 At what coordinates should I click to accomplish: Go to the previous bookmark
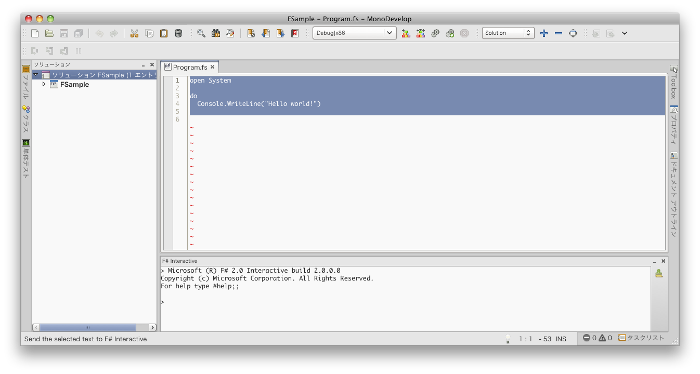pos(266,33)
